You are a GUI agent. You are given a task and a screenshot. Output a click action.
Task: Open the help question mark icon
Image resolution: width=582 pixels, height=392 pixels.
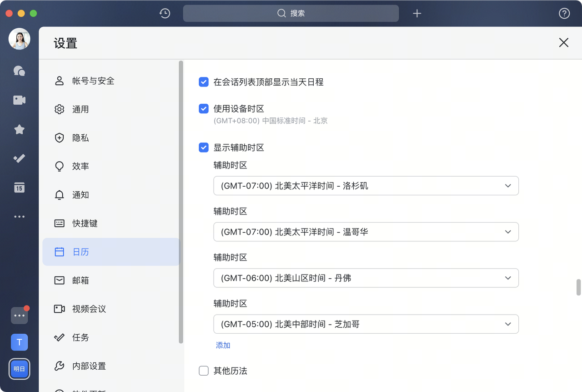coord(564,13)
